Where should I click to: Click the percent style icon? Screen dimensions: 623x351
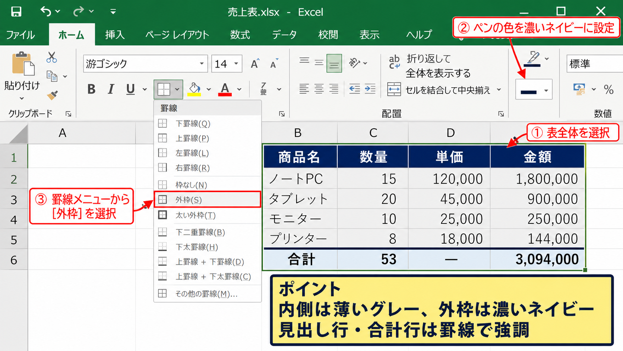[x=609, y=89]
